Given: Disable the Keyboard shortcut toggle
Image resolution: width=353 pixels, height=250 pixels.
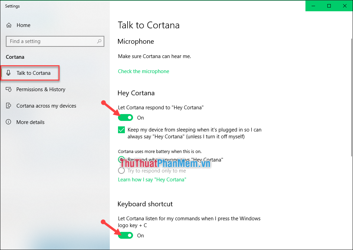Looking at the screenshot, I should pos(125,235).
